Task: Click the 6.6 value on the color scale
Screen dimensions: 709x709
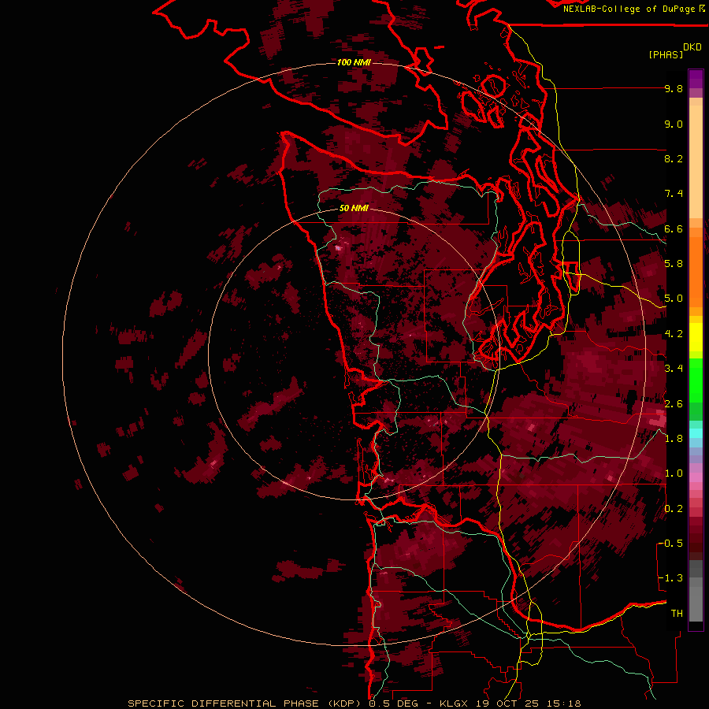Action: tap(674, 229)
